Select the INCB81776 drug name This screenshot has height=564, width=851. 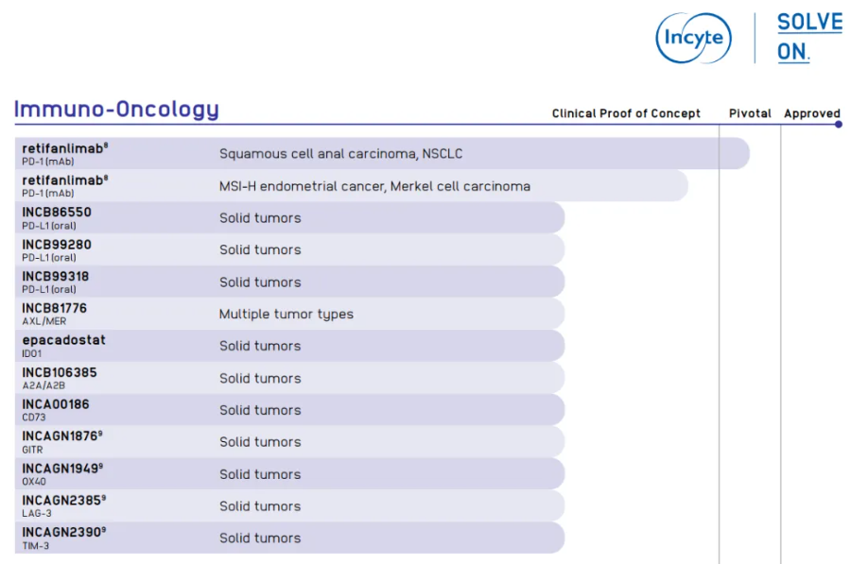click(54, 308)
